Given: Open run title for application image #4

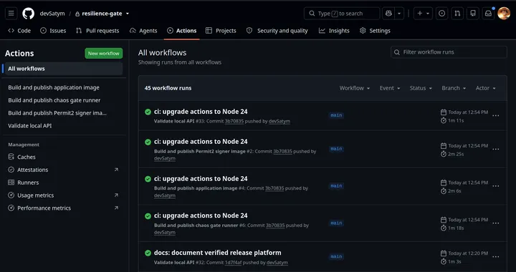Looking at the screenshot, I should point(201,179).
